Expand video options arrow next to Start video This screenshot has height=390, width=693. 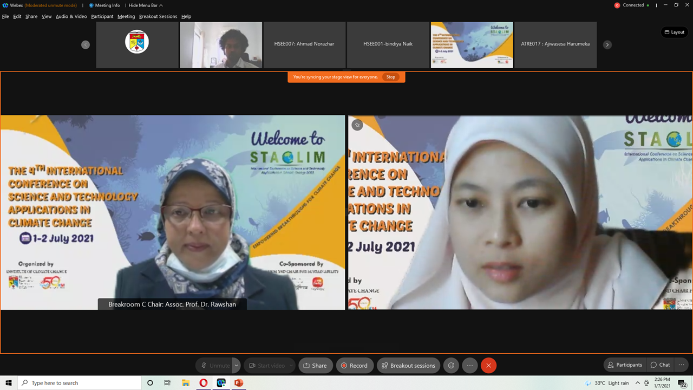[291, 366]
